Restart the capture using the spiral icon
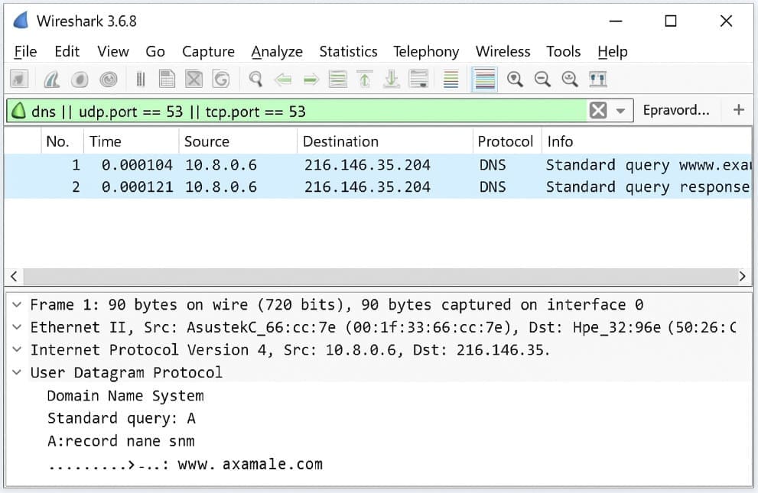 109,79
